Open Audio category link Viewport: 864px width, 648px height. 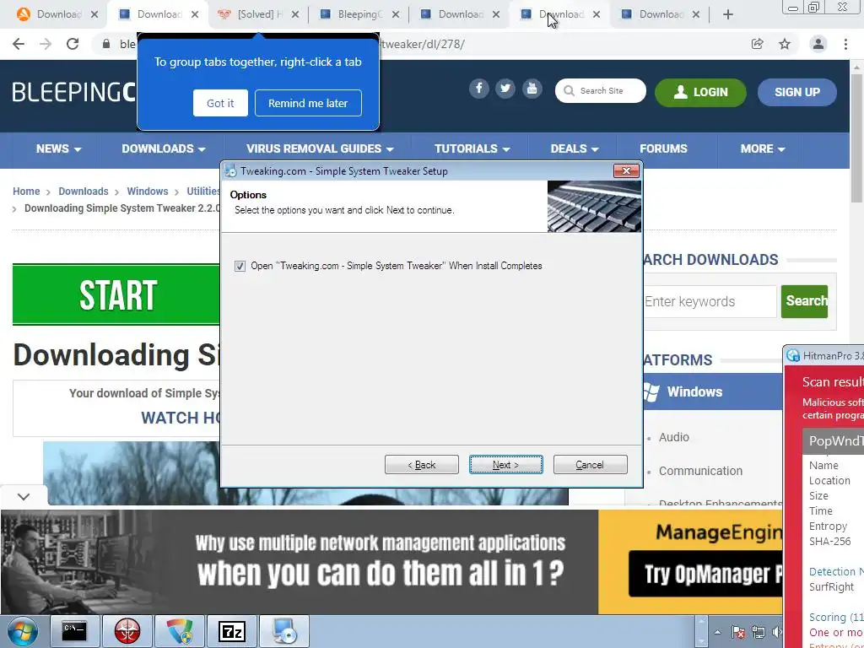674,437
